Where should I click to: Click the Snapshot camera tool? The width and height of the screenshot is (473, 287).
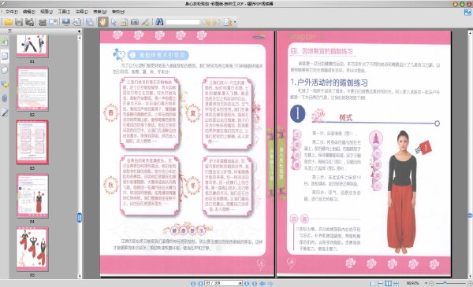(135, 22)
